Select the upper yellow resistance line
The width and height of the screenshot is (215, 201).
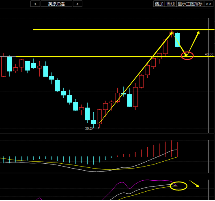[x=123, y=30]
